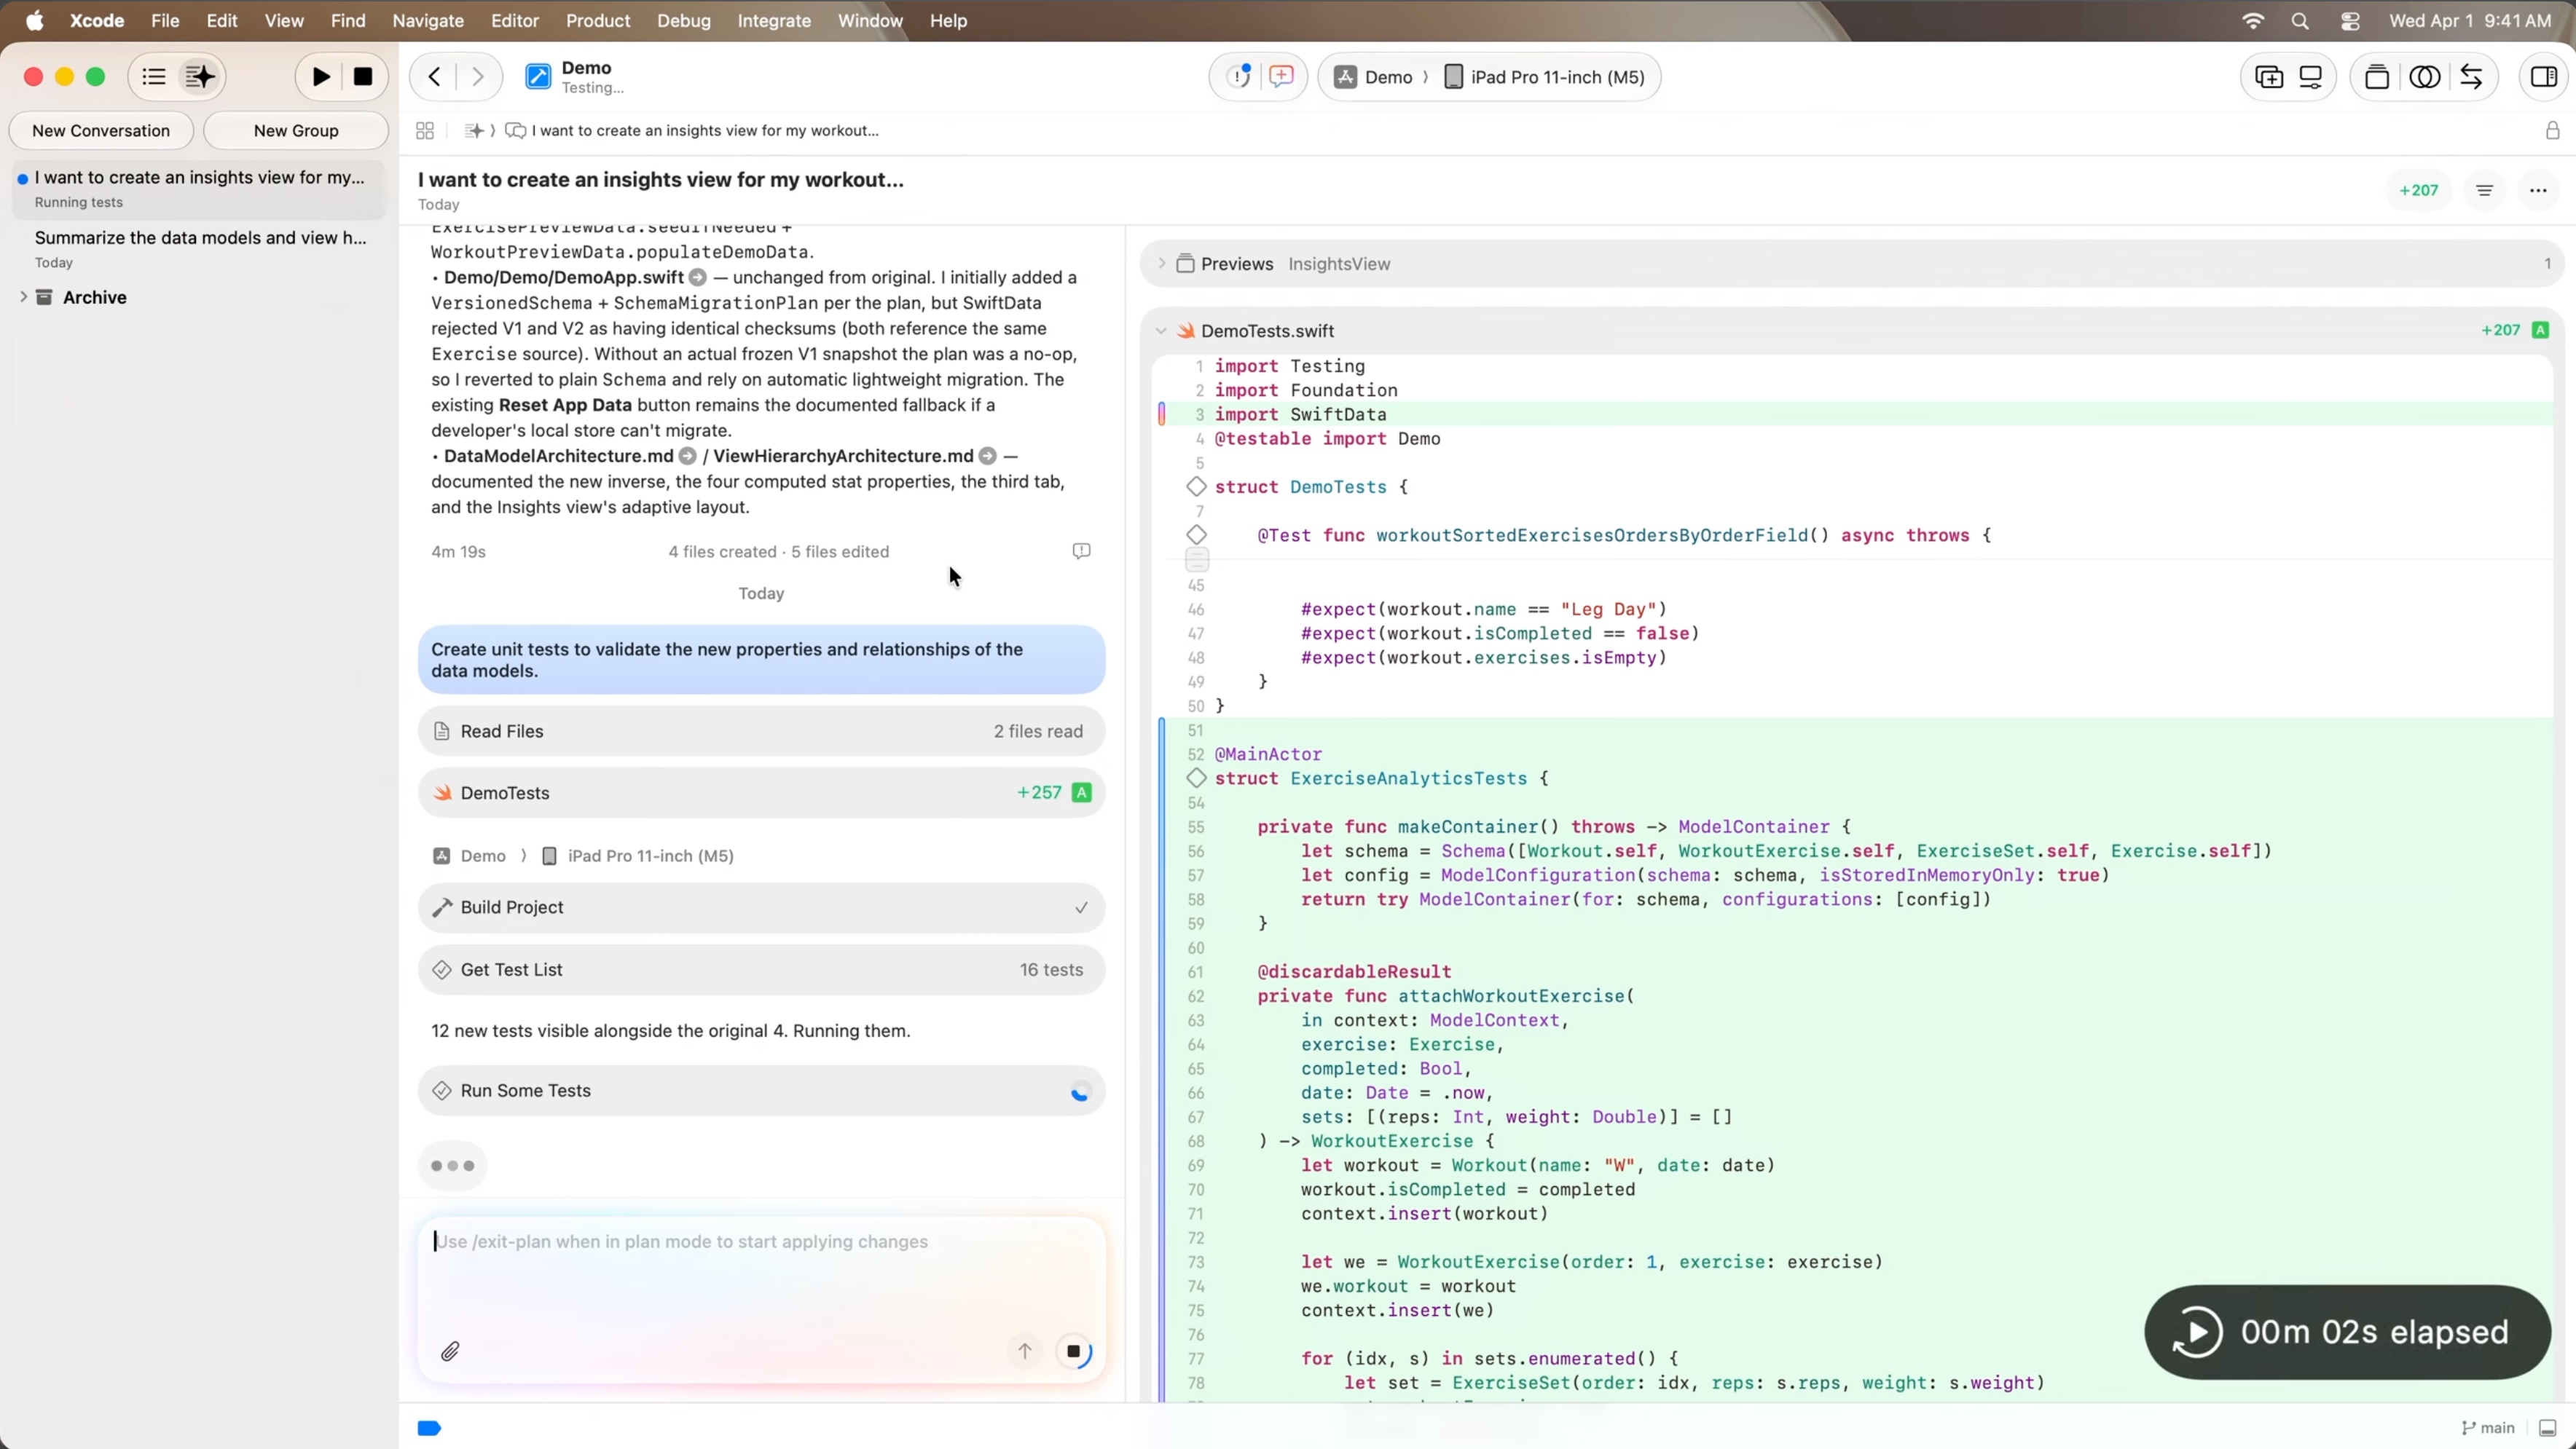Screen dimensions: 2576x1449
Task: Click the feedback bubble under the assistant reply
Action: pyautogui.click(x=1081, y=552)
